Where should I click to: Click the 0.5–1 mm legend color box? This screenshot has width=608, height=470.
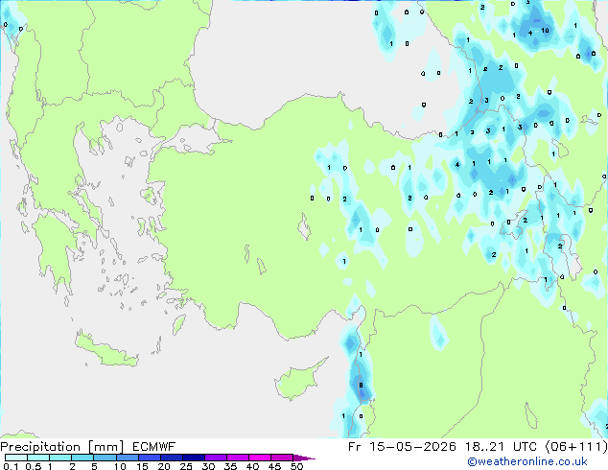click(x=38, y=458)
